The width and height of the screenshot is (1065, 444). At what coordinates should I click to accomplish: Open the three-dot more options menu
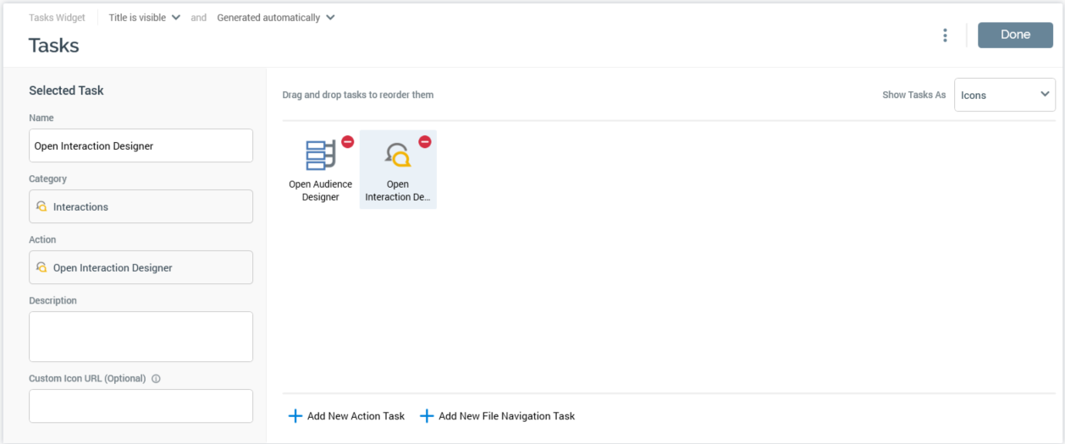tap(945, 35)
